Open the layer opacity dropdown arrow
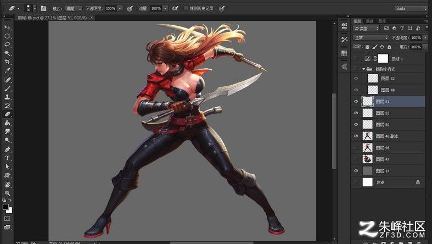The height and width of the screenshot is (244, 432). point(425,37)
